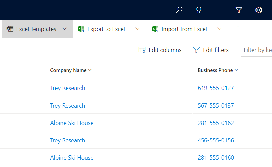Open the settings gear icon
The width and height of the screenshot is (272, 167).
pos(259,10)
